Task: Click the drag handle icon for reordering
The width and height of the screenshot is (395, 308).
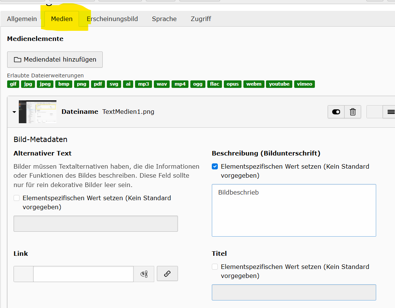Action: (390, 112)
